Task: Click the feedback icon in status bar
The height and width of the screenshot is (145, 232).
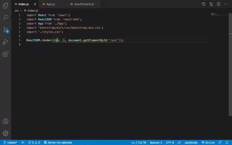Action: point(220,142)
